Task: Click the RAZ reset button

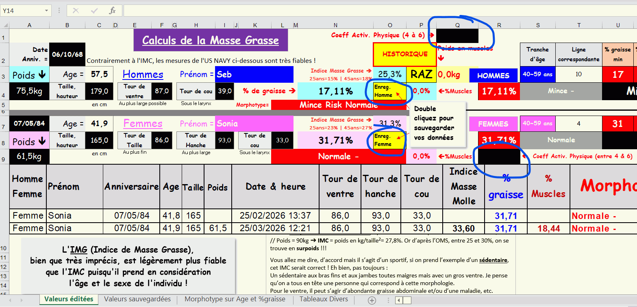Action: (421, 74)
